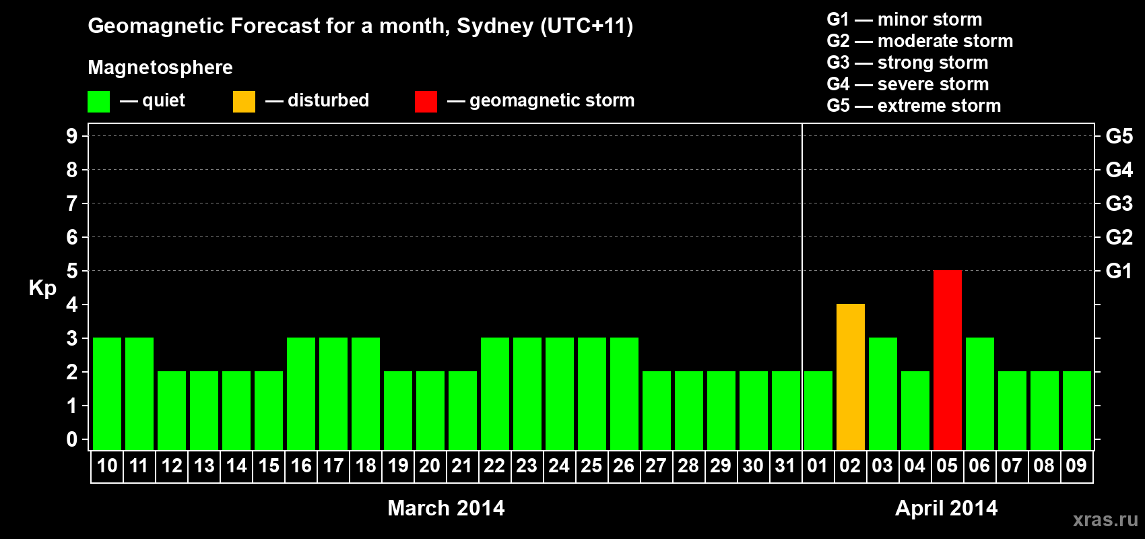This screenshot has height=539, width=1145.
Task: Click the March 2014 month label
Action: [446, 508]
